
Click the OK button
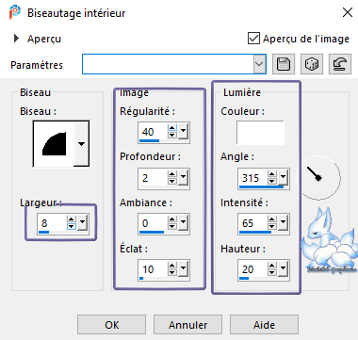(x=112, y=325)
